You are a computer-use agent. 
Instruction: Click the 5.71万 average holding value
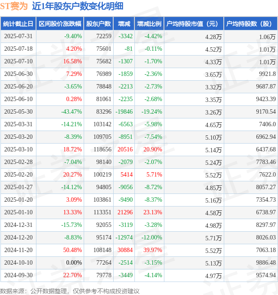tap(213, 238)
